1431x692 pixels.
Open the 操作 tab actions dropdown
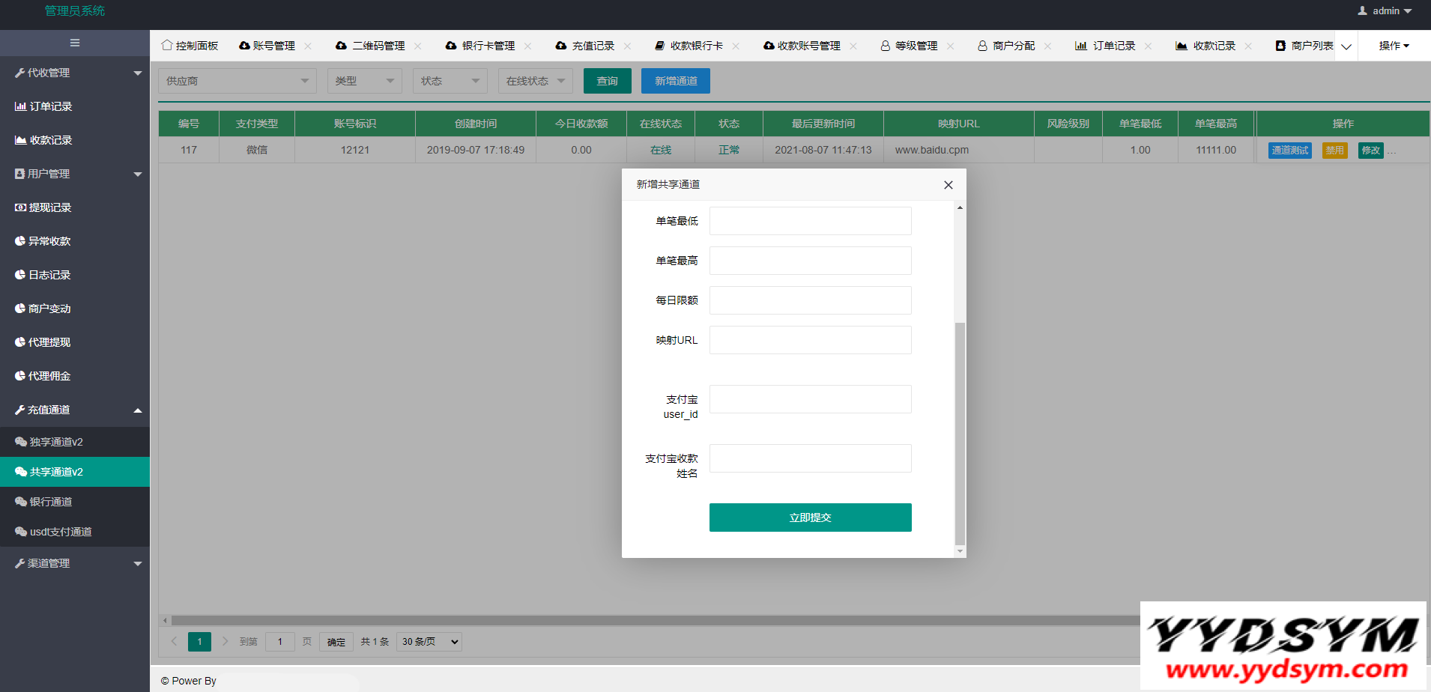tap(1394, 46)
